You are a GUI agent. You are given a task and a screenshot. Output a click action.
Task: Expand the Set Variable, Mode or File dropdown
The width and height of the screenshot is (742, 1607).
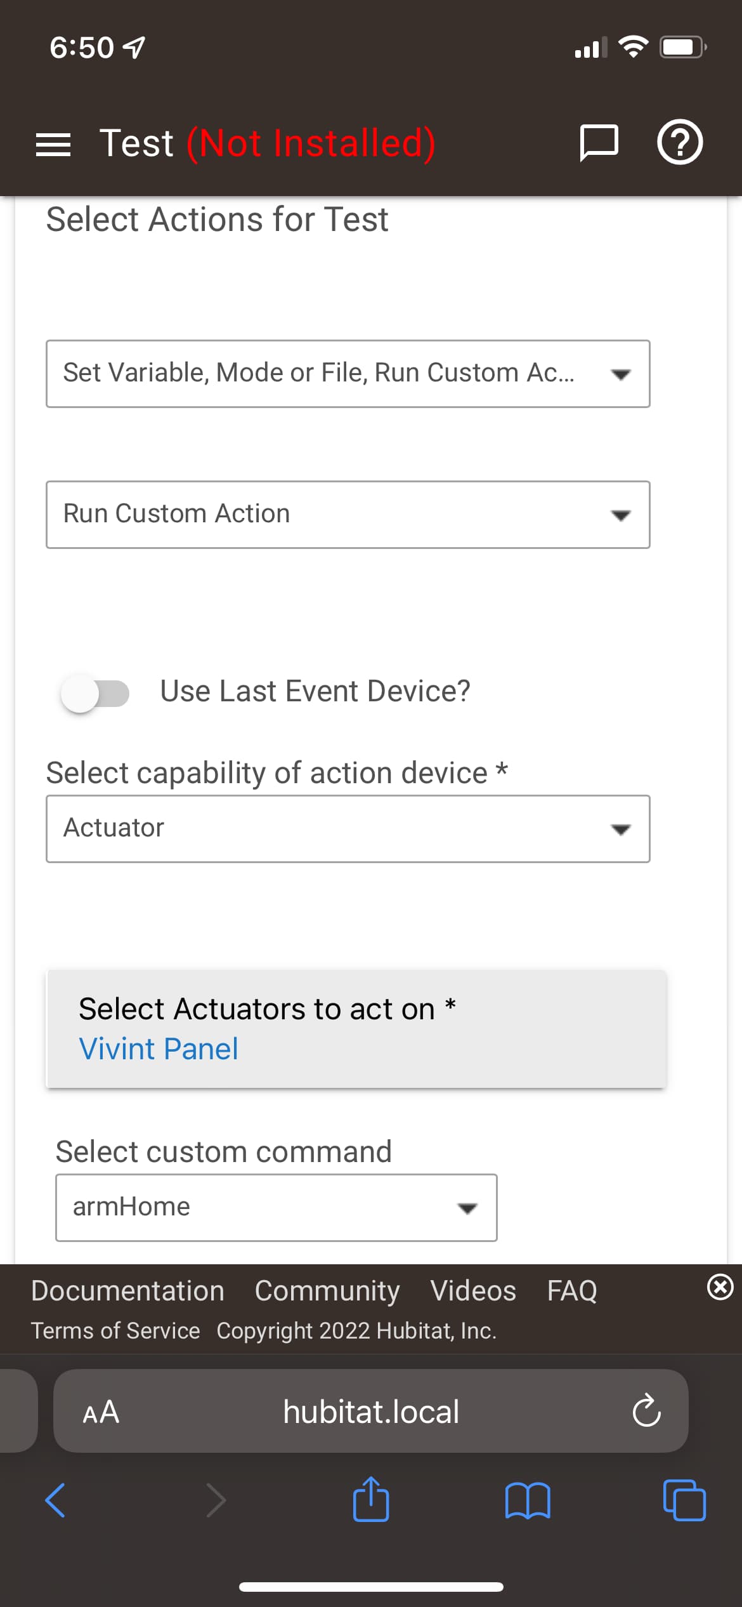(x=348, y=374)
